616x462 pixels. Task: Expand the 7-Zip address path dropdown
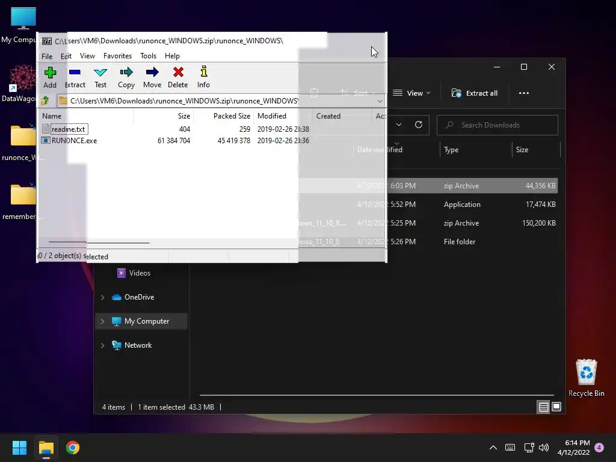click(380, 101)
